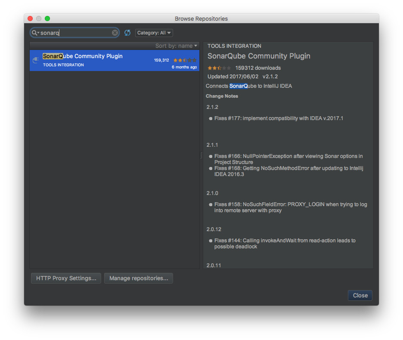Open the Sort by: name dropdown
Screen dimensions: 403x340
coord(176,46)
